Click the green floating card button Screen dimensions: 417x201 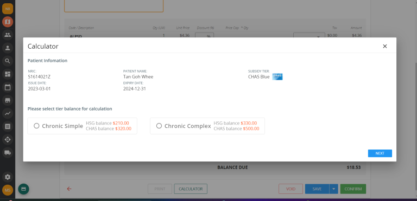(23, 189)
